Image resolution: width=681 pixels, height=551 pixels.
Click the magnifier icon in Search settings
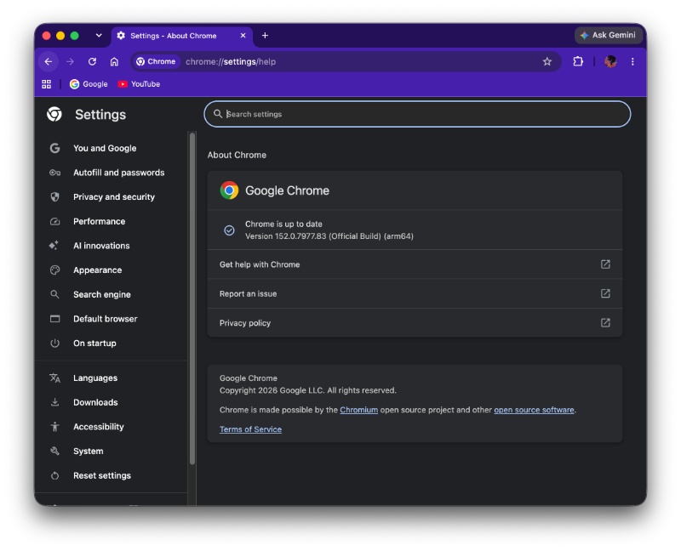[218, 114]
